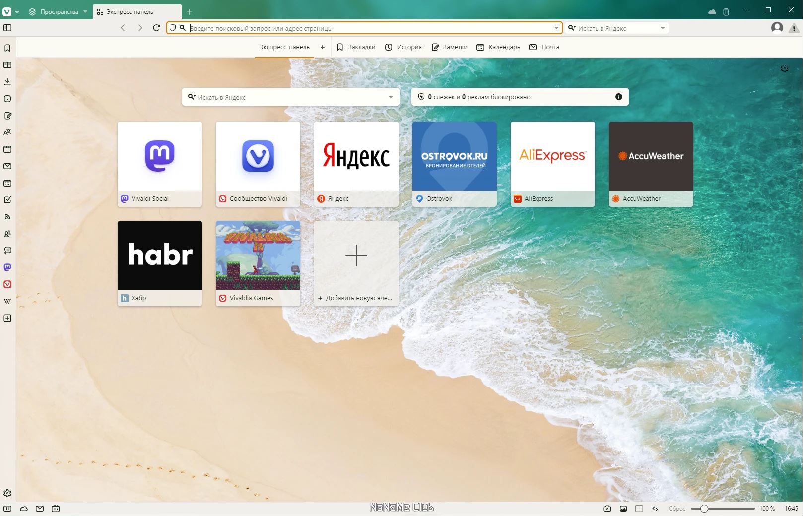Switch to the Закладки tab
The height and width of the screenshot is (516, 803).
(x=356, y=47)
